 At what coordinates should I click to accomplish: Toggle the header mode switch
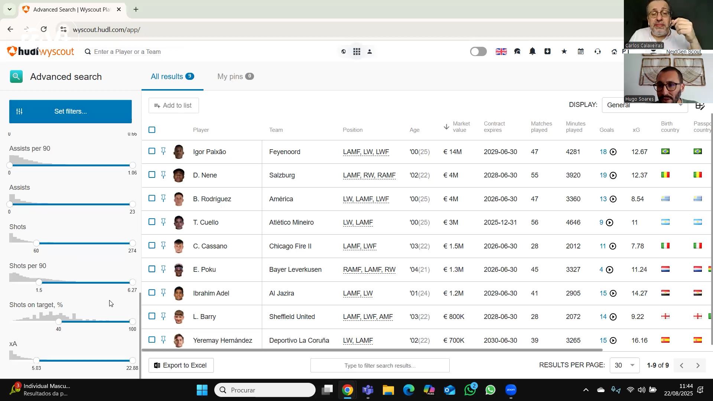pos(478,52)
